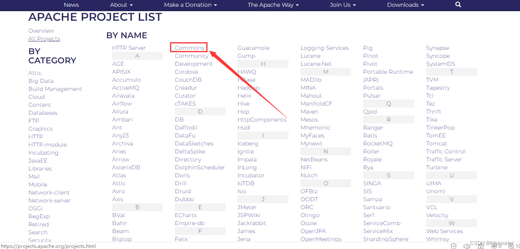Open the Cordova project
This screenshot has height=249, width=520.
186,72
